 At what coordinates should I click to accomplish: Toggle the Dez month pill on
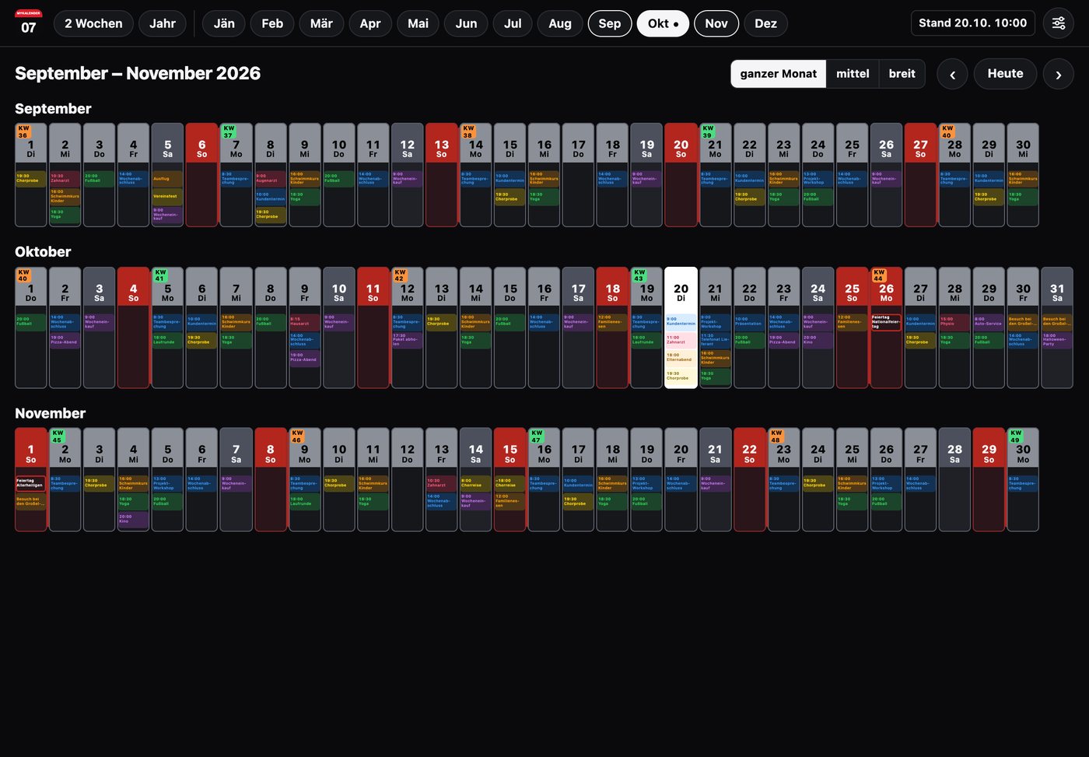[x=765, y=23]
